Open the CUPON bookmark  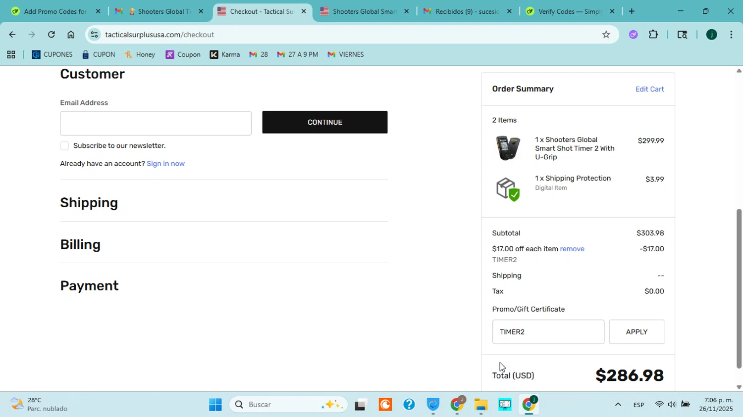(99, 55)
